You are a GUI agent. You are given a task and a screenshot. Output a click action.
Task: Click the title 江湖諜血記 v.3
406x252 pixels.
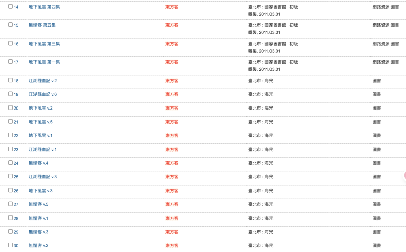(43, 176)
